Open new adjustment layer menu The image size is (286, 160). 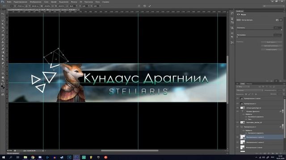[268, 153]
